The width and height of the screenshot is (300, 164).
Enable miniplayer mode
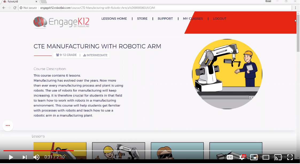254,157
